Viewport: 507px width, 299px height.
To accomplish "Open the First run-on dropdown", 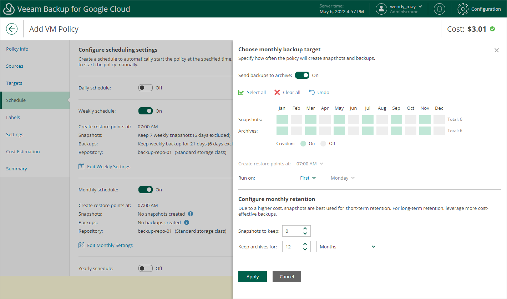I will click(x=308, y=178).
